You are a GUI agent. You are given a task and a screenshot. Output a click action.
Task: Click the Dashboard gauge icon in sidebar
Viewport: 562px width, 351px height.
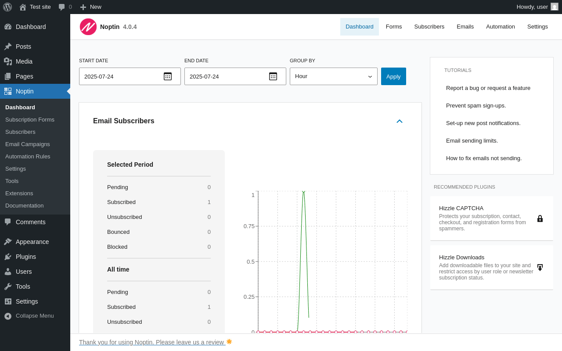8,27
